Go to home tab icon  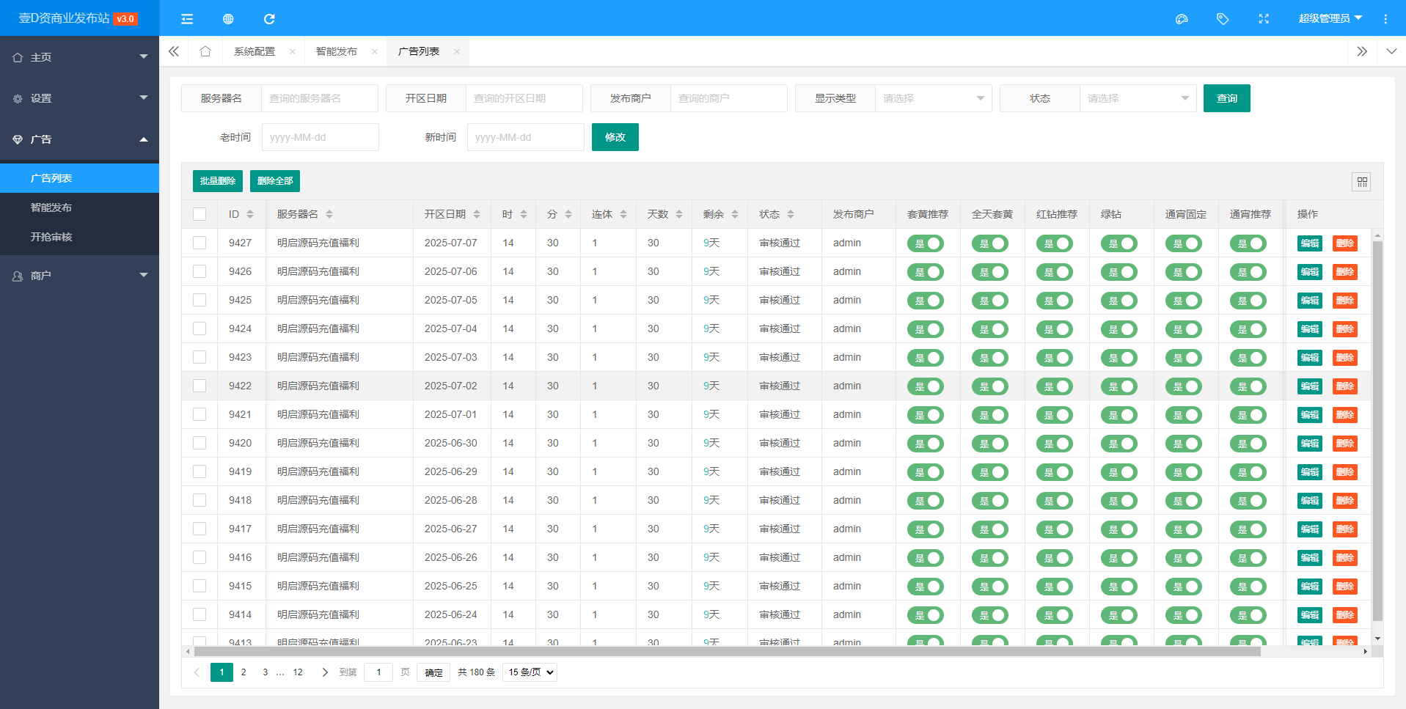(205, 51)
